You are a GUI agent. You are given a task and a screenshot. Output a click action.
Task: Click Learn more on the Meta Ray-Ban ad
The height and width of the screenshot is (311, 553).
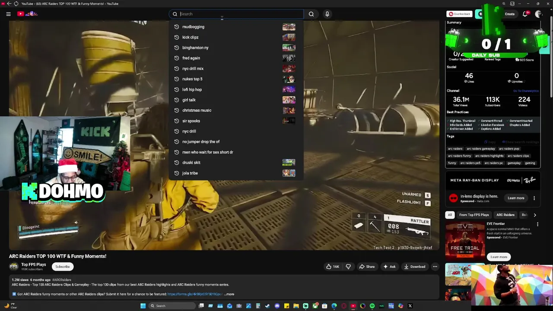(x=516, y=198)
